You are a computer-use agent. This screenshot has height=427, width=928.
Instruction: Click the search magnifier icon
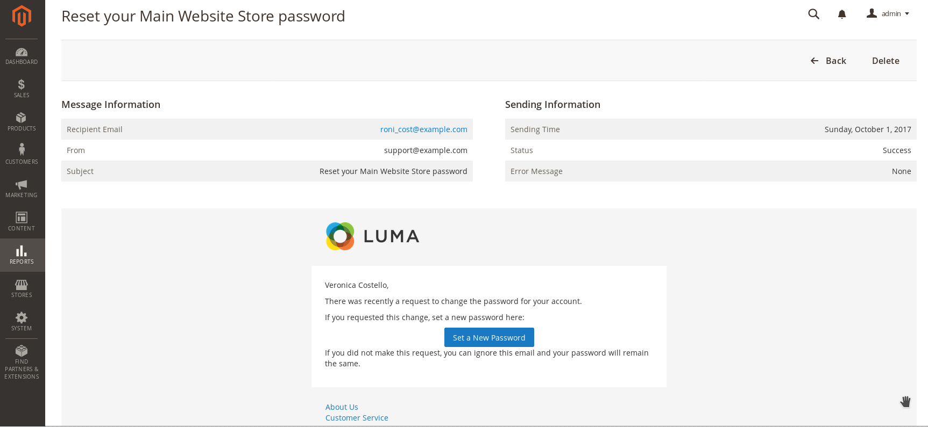click(x=813, y=14)
